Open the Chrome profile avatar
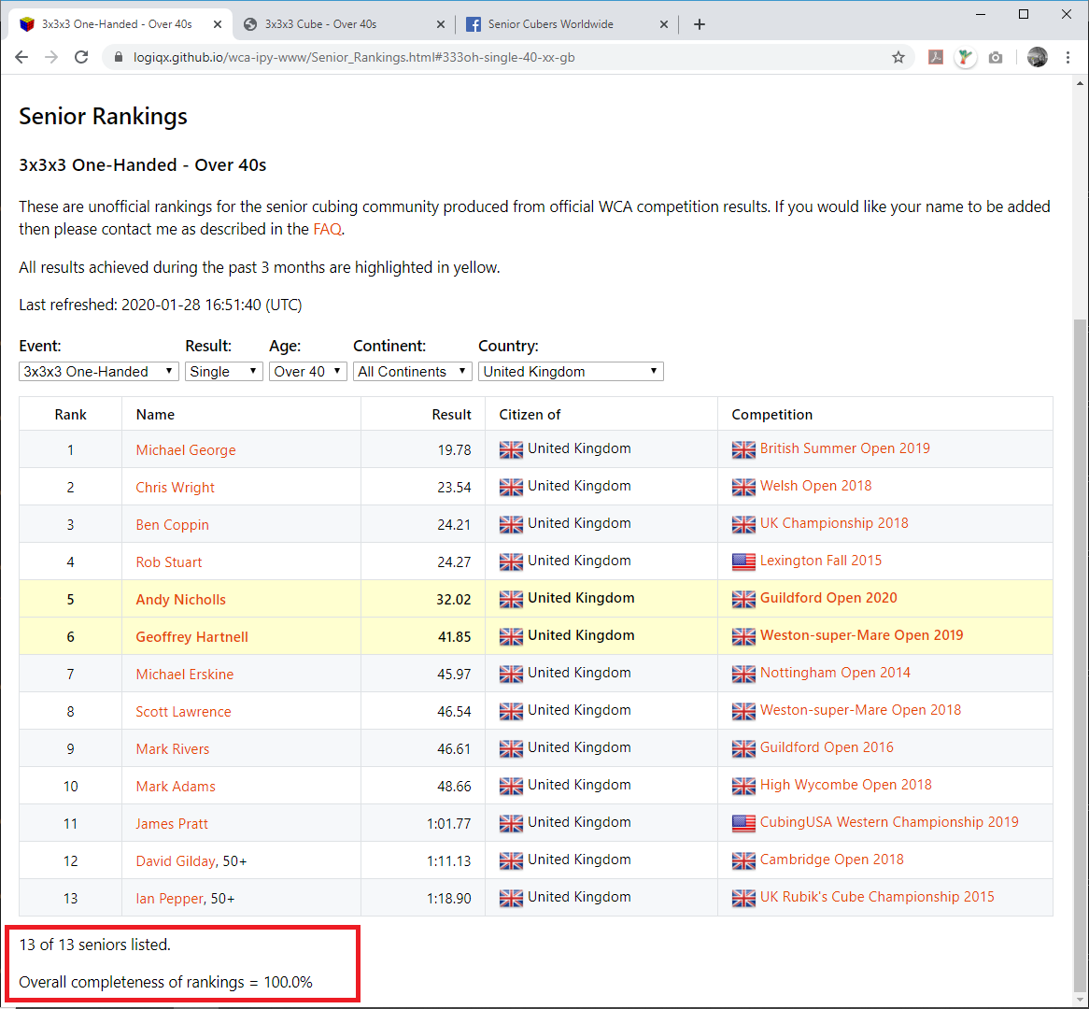 point(1037,57)
